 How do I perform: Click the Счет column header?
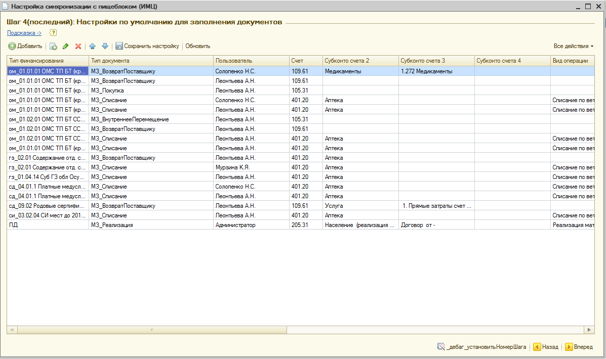click(x=305, y=61)
